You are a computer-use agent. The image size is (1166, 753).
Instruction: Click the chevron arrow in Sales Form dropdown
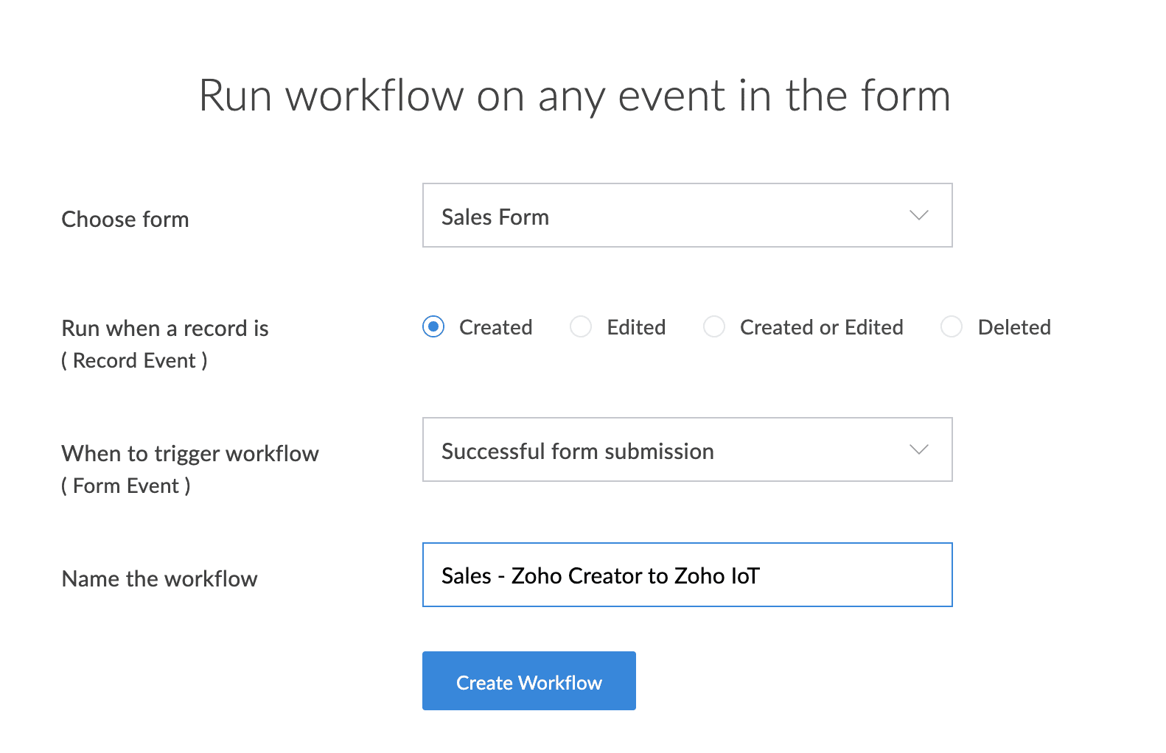[918, 215]
